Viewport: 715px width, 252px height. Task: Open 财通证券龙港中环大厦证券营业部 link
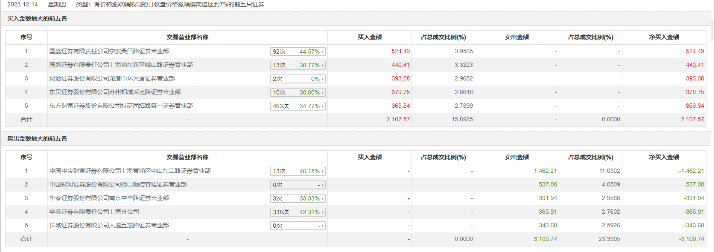point(112,78)
